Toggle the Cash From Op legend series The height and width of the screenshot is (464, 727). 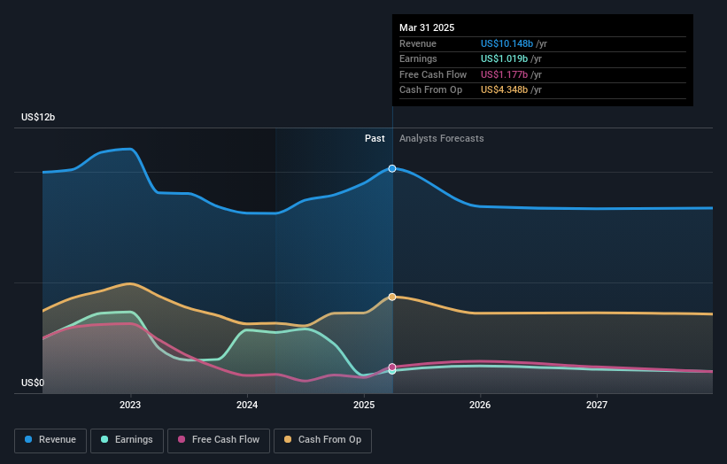tap(322, 440)
